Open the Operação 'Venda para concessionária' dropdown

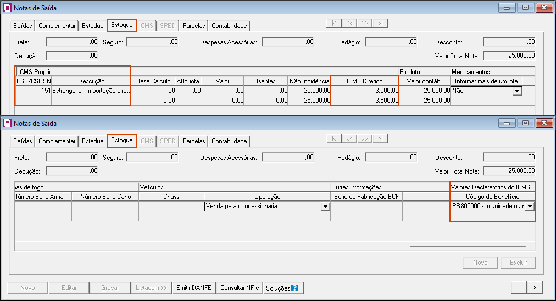click(325, 207)
